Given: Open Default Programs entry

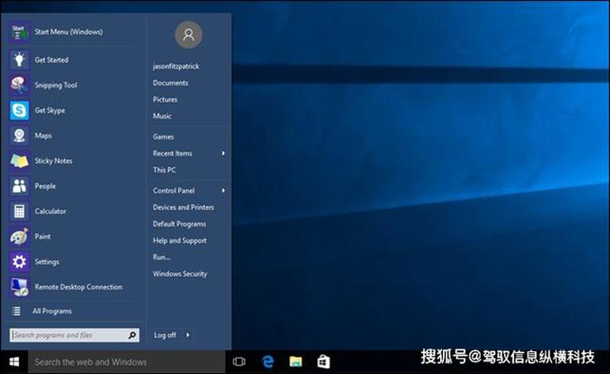Looking at the screenshot, I should (179, 224).
